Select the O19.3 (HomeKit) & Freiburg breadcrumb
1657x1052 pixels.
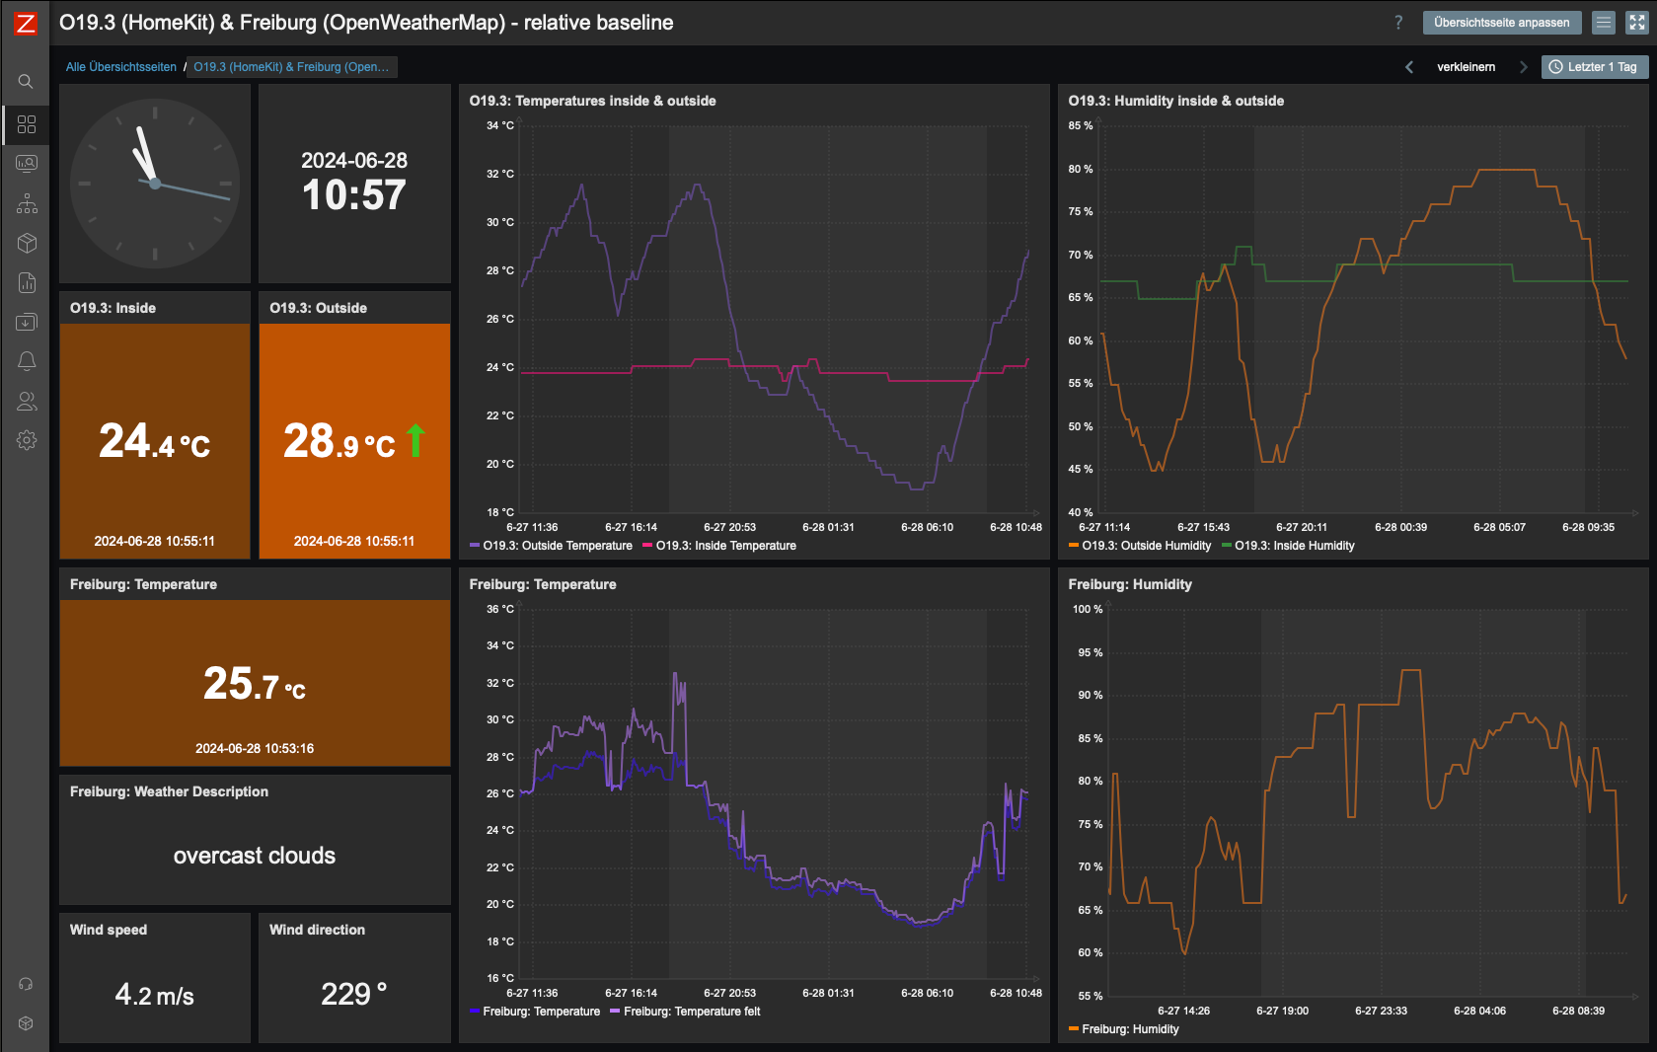291,67
